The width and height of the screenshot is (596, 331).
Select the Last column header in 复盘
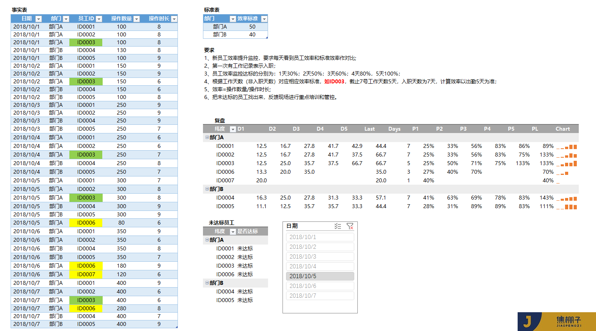369,129
